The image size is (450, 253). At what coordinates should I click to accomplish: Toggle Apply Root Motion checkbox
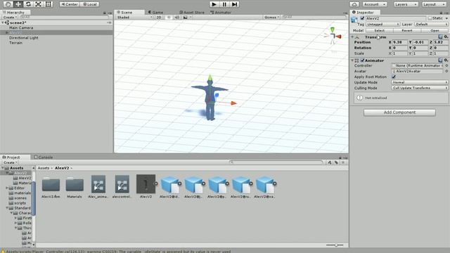(394, 77)
